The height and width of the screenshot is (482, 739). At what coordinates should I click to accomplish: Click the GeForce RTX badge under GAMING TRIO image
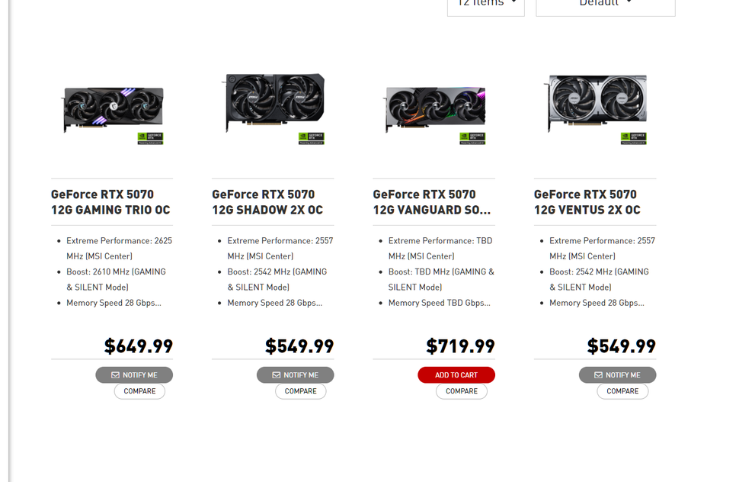[x=149, y=138]
